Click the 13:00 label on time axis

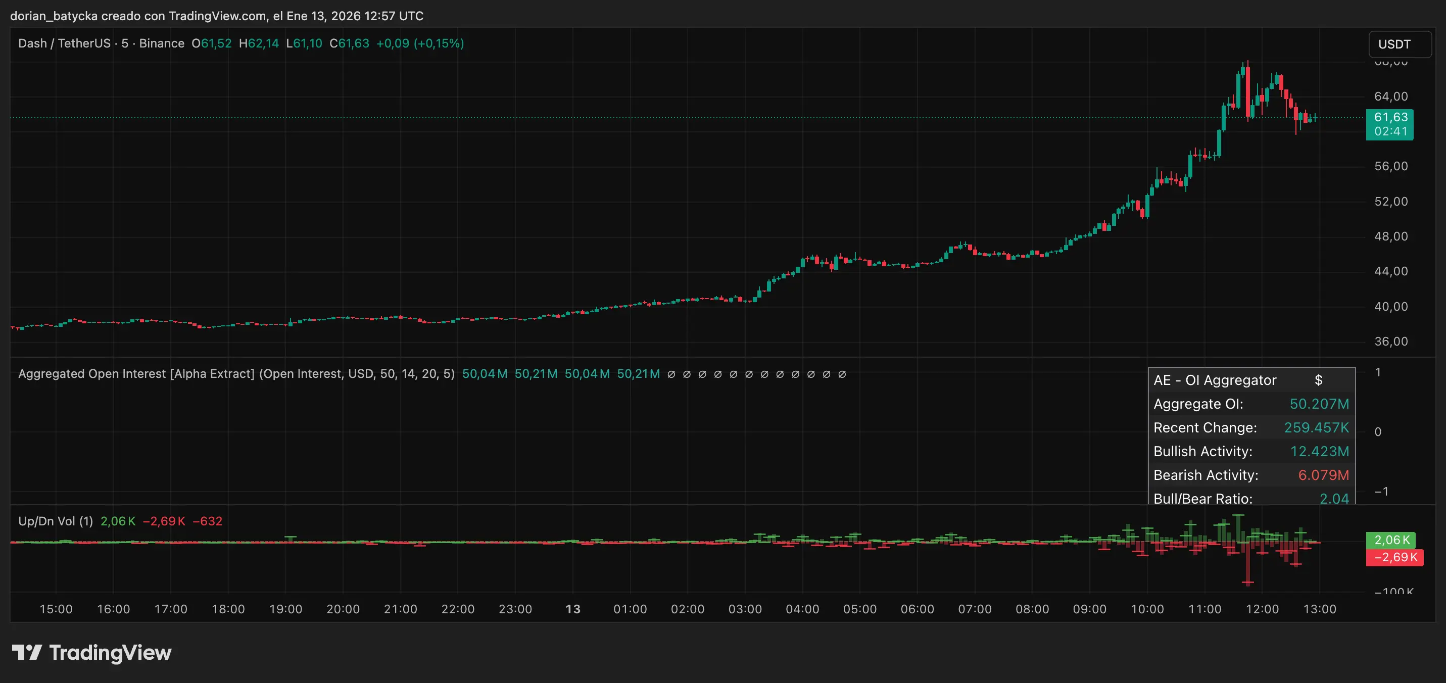coord(1321,609)
